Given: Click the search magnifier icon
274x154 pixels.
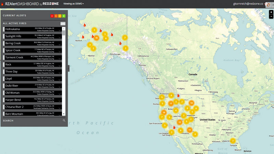Looking at the screenshot, I should click(x=64, y=120).
